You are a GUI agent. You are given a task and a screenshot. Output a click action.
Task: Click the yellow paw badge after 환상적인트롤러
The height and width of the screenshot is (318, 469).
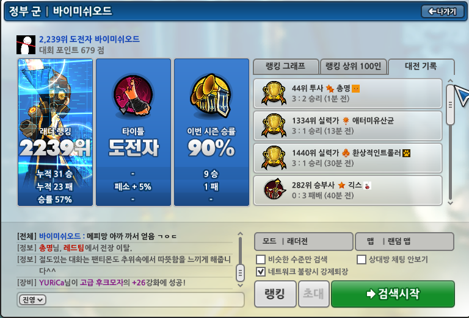tap(406, 153)
